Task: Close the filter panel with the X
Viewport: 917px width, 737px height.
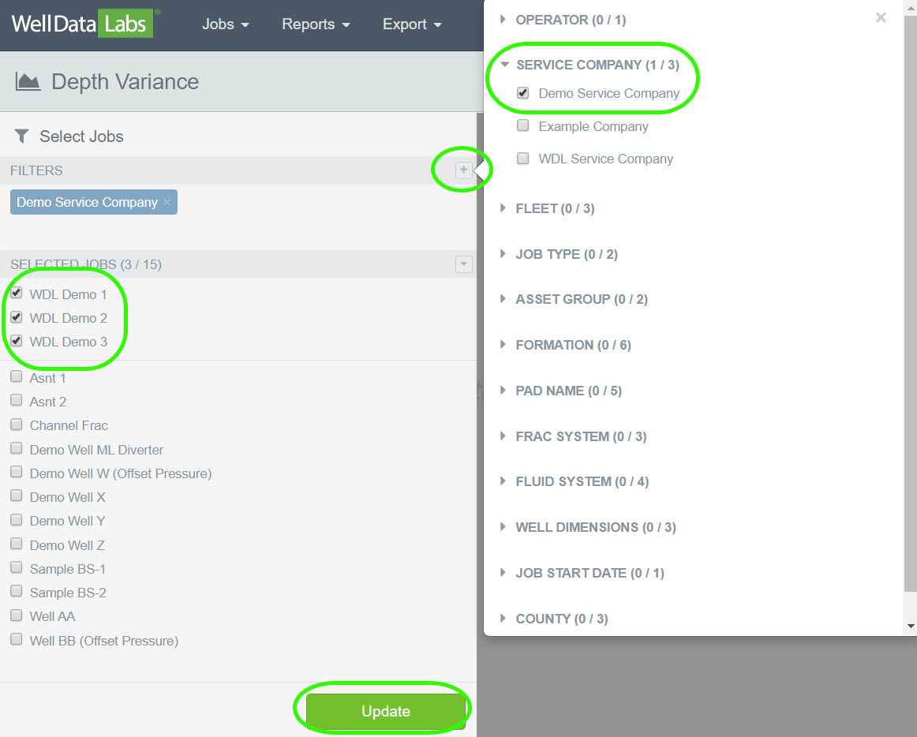Action: point(881,17)
